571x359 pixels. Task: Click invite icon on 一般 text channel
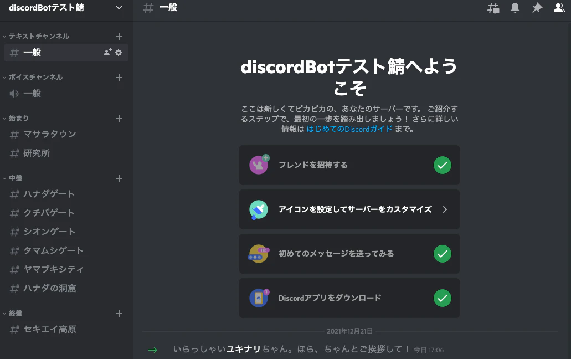107,53
